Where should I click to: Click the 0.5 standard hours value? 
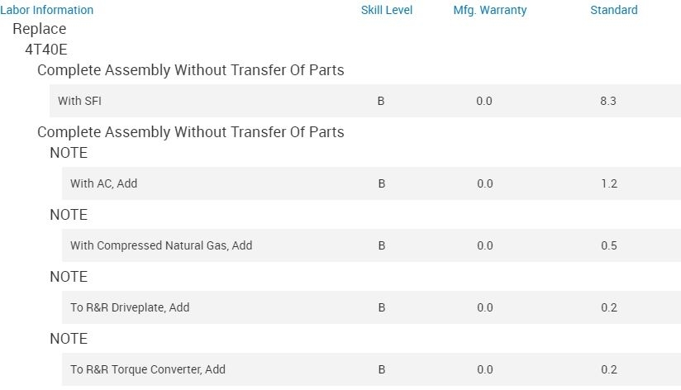(609, 245)
